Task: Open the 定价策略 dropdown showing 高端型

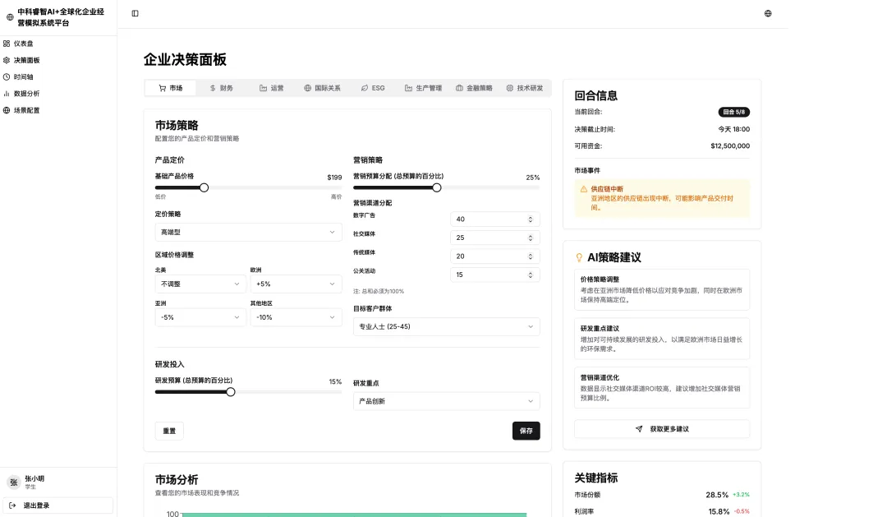Action: 248,232
